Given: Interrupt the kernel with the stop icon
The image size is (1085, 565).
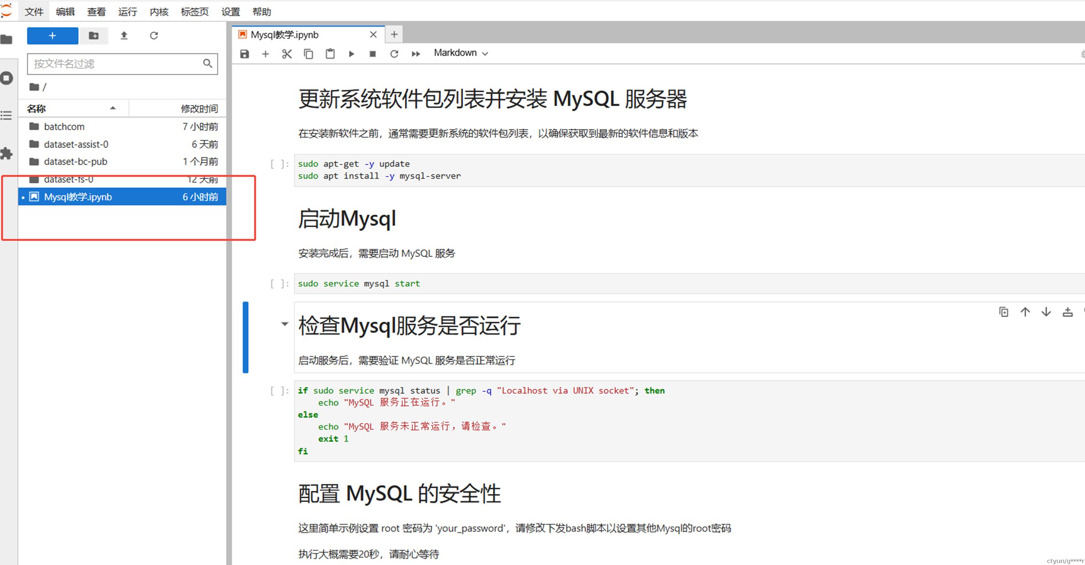Looking at the screenshot, I should pos(372,54).
